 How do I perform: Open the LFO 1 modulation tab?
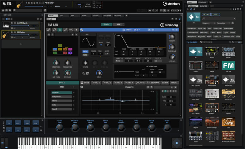click(x=96, y=82)
